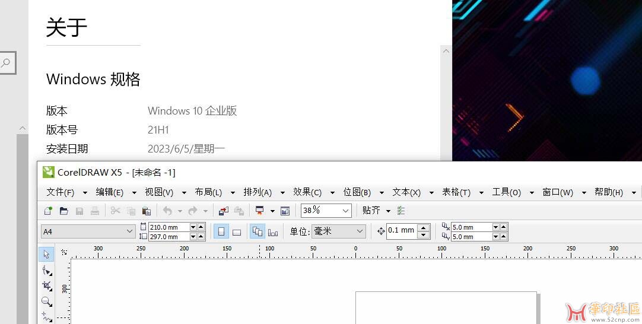The height and width of the screenshot is (324, 642).
Task: Open the zoom level 38% dropdown
Action: tap(345, 211)
